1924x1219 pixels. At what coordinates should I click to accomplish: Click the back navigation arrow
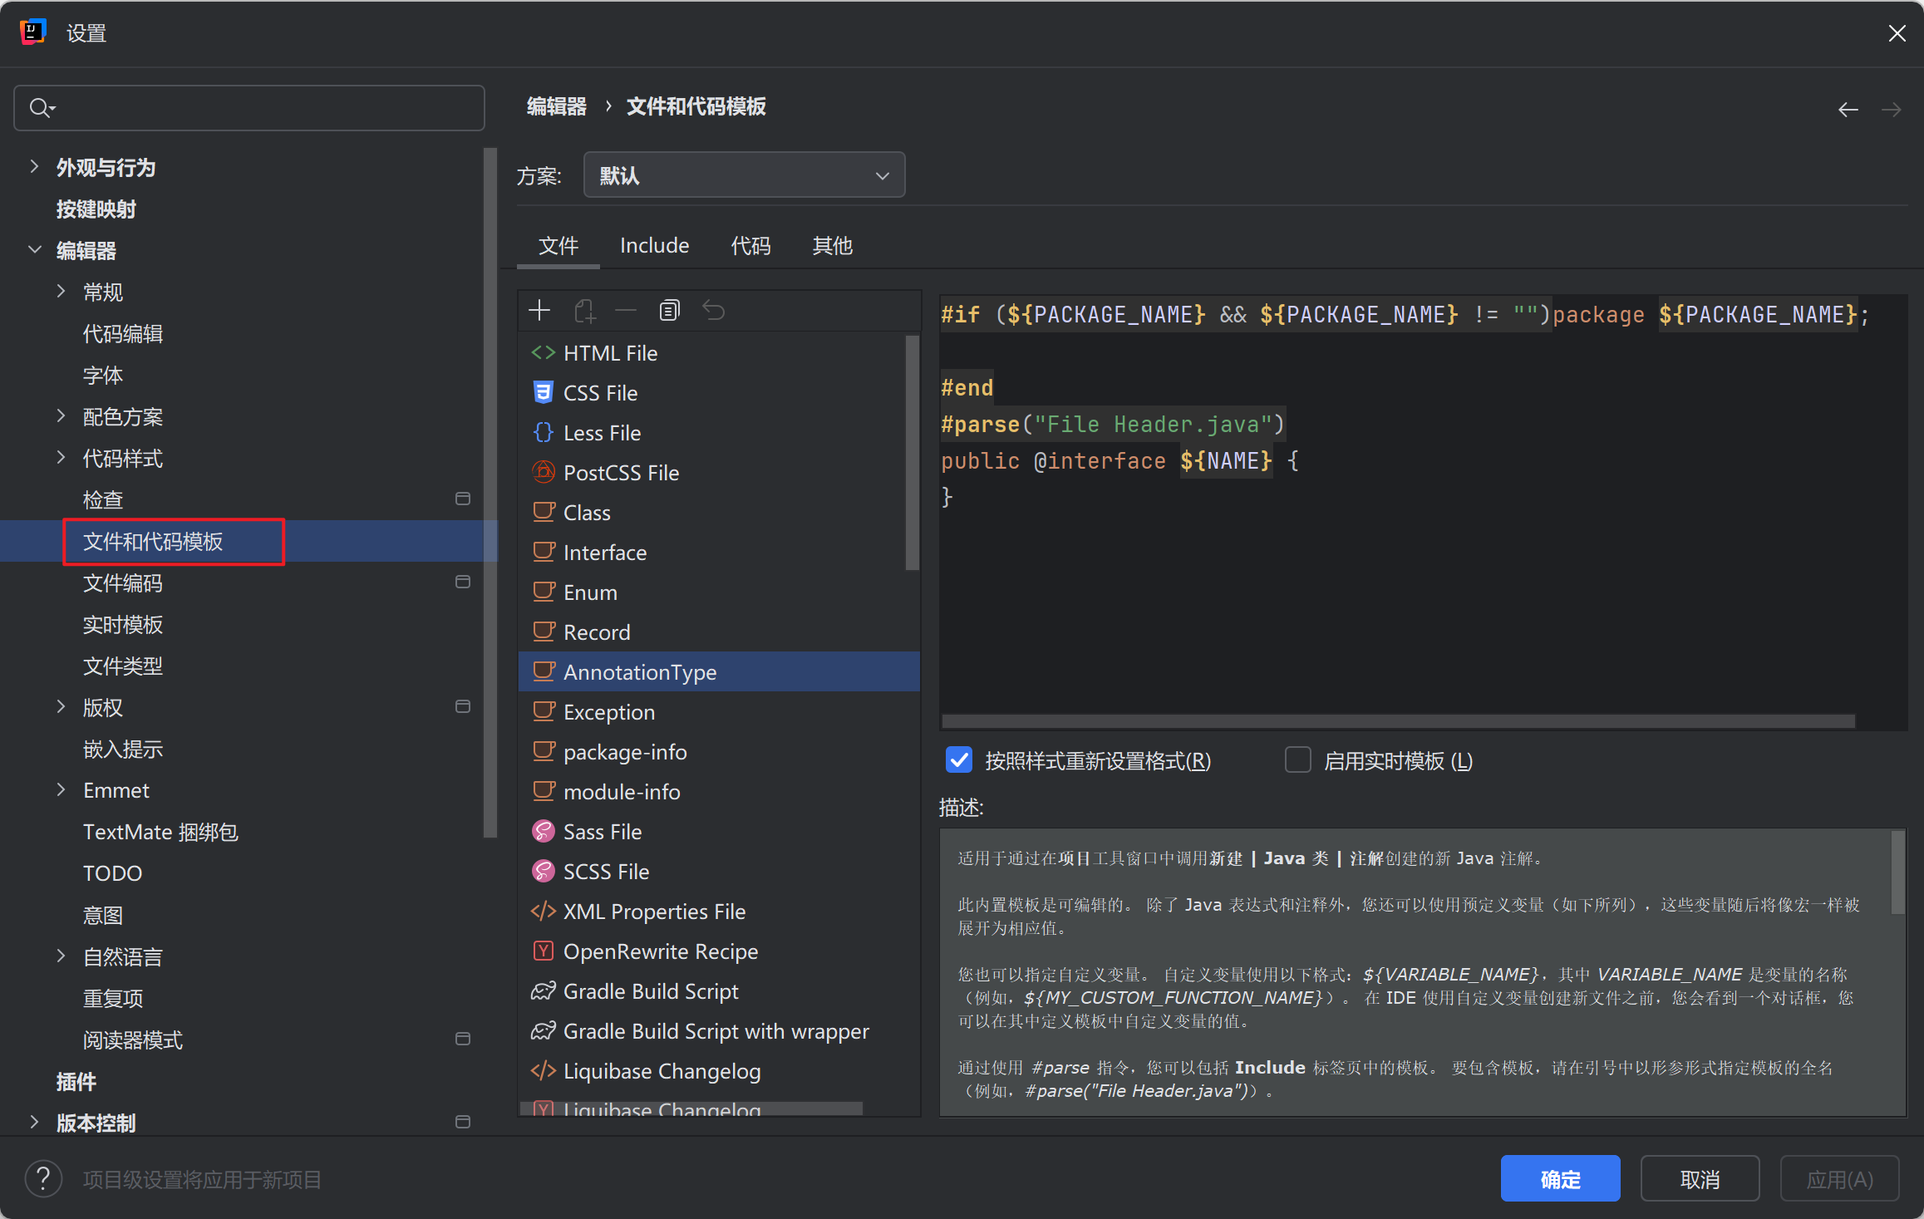(x=1848, y=110)
